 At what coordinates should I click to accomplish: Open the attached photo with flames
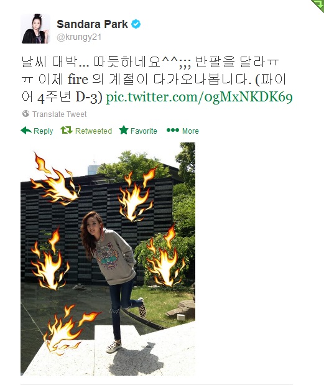click(108, 259)
